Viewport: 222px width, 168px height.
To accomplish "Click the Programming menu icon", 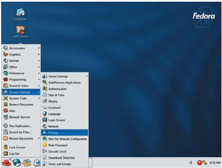I will coord(6,79).
